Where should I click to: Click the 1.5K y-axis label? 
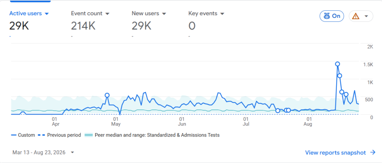click(368, 65)
